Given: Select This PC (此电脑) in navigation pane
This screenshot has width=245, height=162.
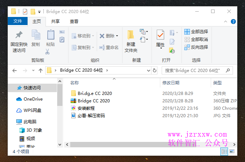Looking at the screenshot, I should [26, 122].
